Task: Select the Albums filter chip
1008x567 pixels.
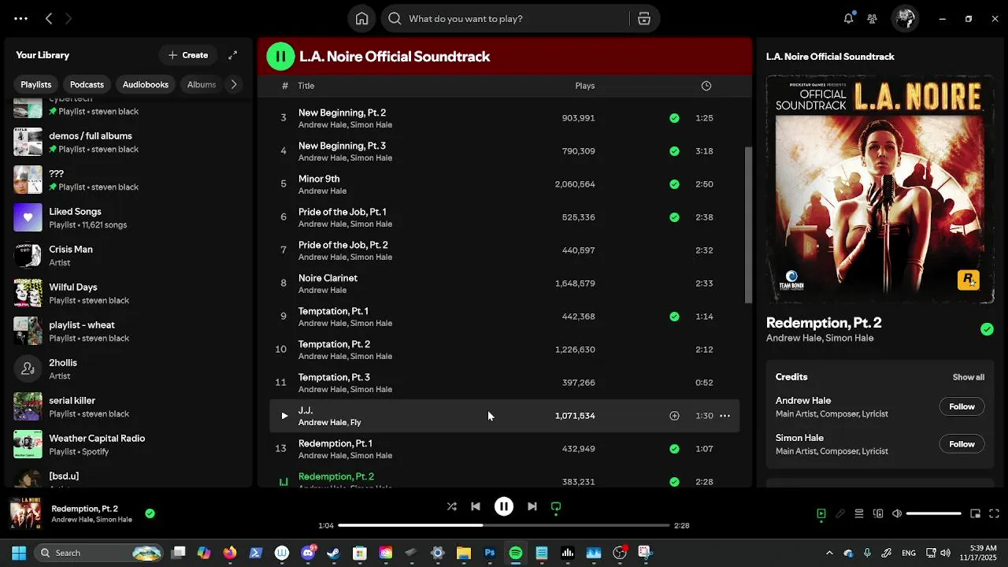Action: click(x=202, y=84)
